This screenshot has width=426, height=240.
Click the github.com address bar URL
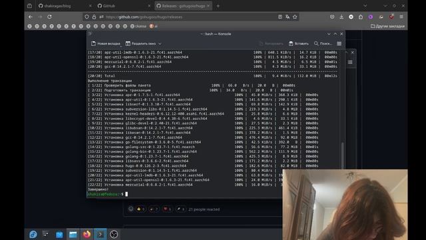point(144,17)
